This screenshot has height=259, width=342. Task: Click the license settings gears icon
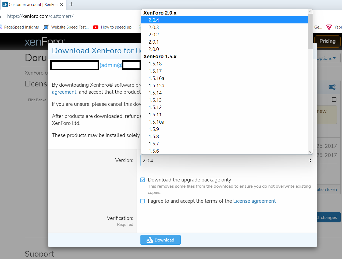[332, 87]
